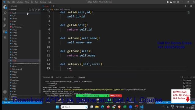The width and height of the screenshot is (195, 110).
Task: Open the Accounts icon in activity bar
Action: 5,92
